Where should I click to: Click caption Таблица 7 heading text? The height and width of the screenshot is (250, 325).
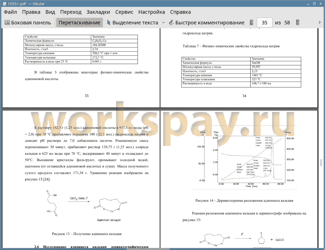point(231,46)
